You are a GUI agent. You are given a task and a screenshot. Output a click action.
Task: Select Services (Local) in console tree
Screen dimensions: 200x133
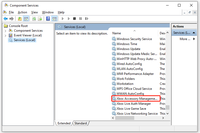pos(24,40)
